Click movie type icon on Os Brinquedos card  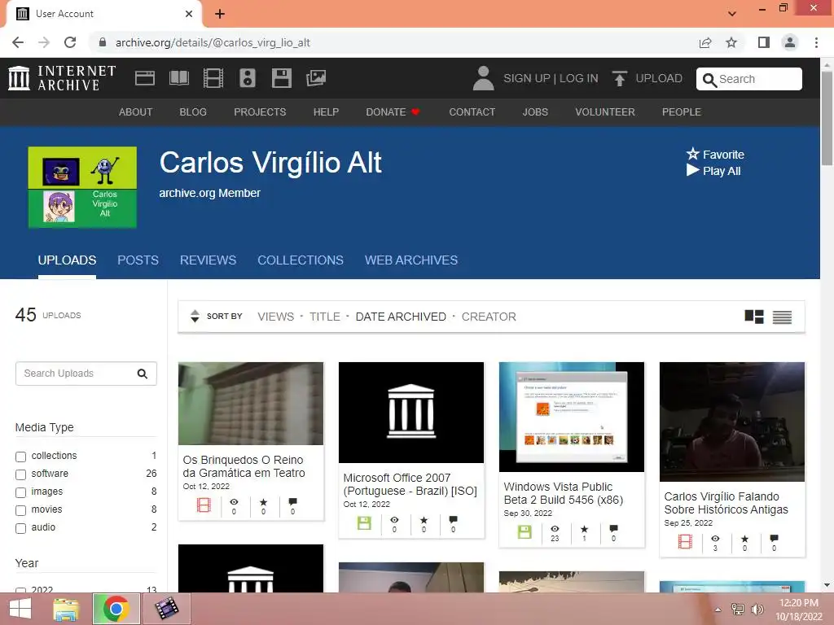pos(204,505)
